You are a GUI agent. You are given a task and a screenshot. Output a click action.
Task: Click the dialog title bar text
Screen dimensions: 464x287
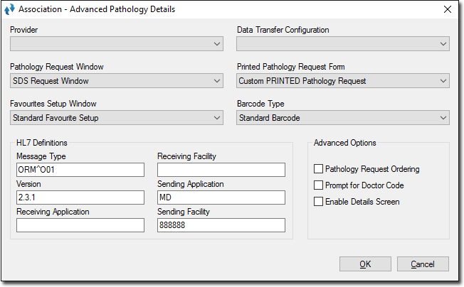pos(97,9)
